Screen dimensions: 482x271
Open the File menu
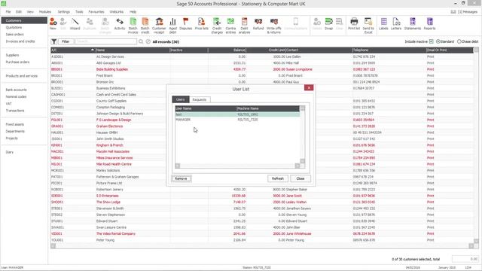coord(8,12)
